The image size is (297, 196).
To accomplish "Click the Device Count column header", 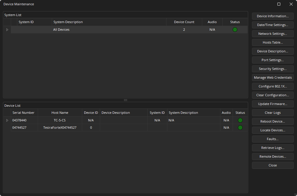I will [184, 22].
